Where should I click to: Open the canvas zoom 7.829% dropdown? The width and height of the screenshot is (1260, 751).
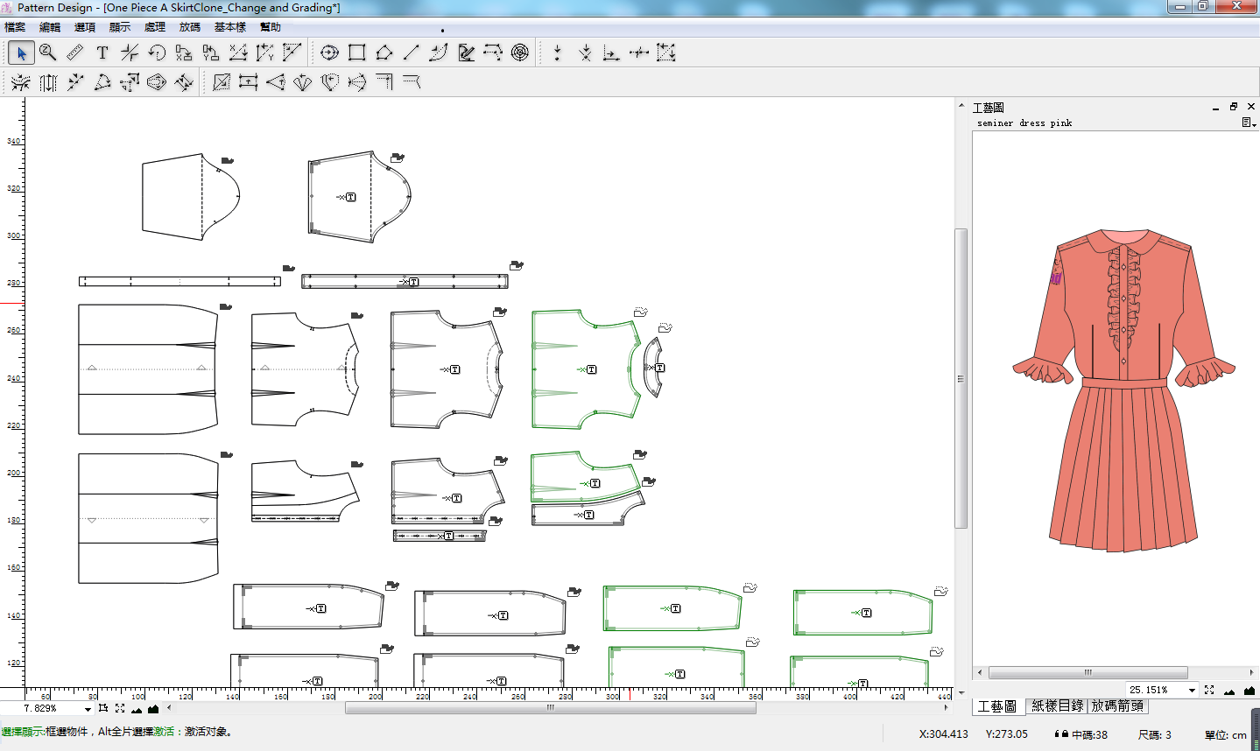pos(88,709)
